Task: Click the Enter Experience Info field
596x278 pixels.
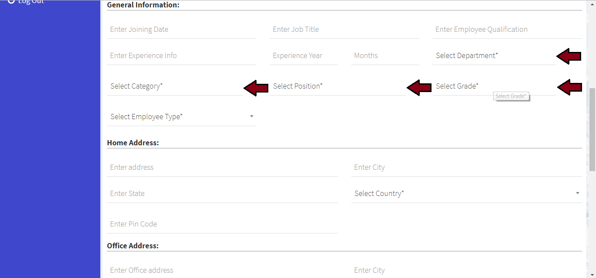Action: click(181, 56)
